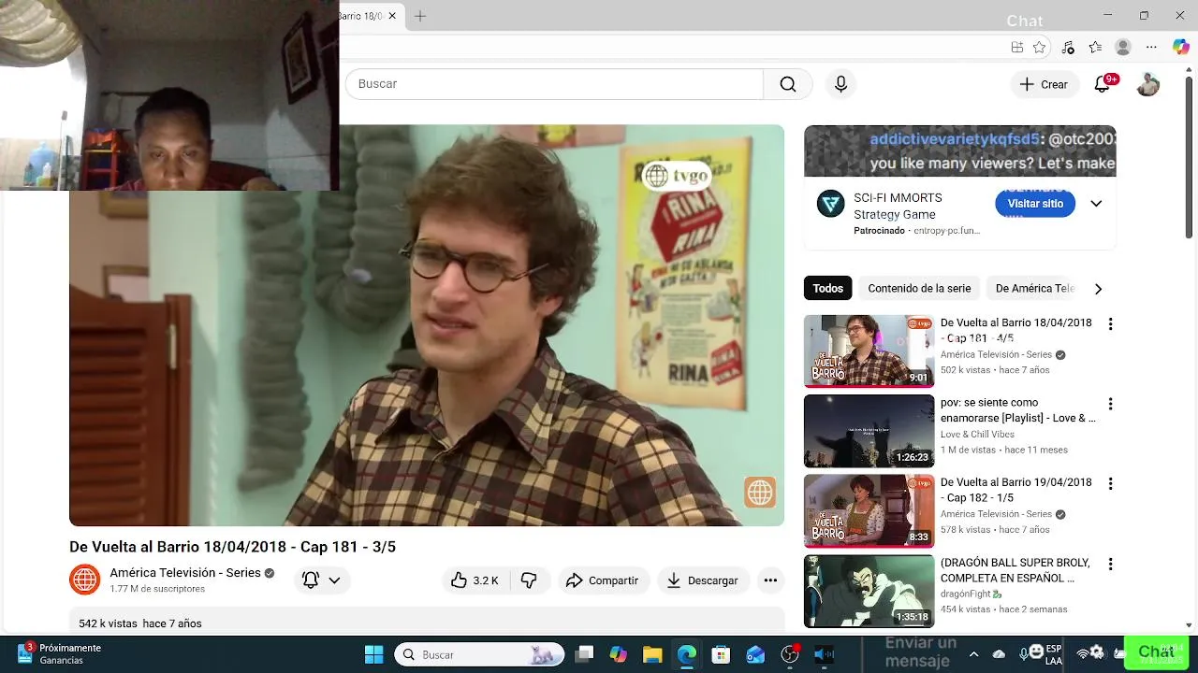Focus the YouTube Buscar search field
Image resolution: width=1198 pixels, height=673 pixels.
click(554, 84)
